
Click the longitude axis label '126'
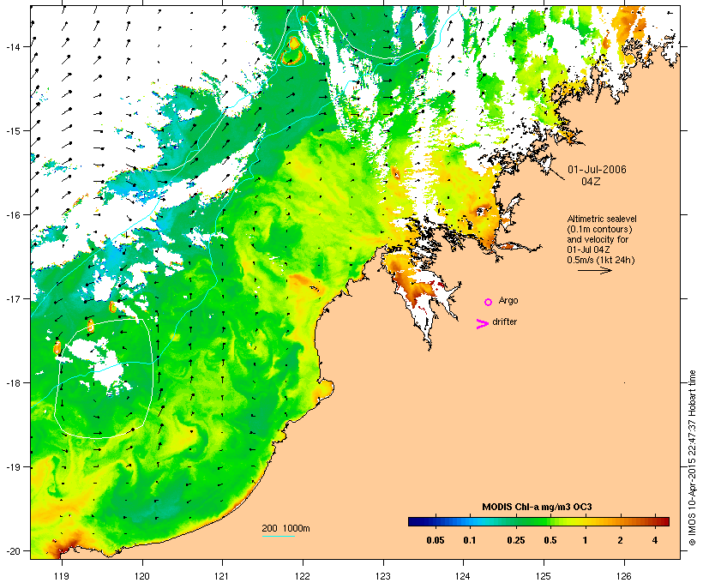coord(624,576)
